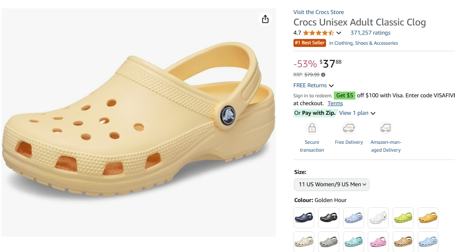Click the star rating icons
The width and height of the screenshot is (455, 252).
(x=318, y=33)
